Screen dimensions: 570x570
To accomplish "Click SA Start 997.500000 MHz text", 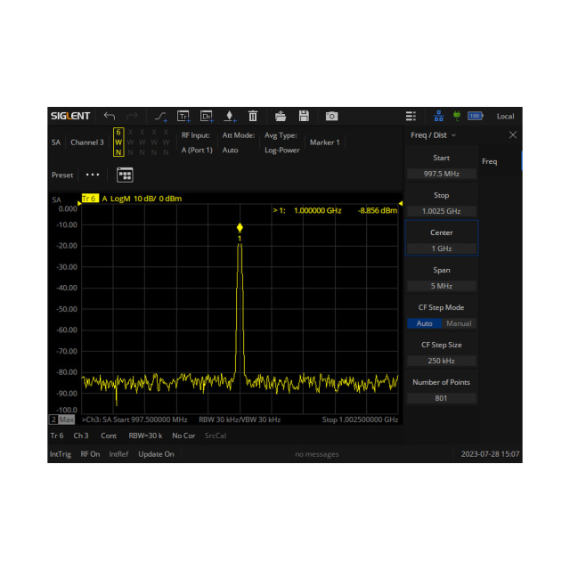I will coord(144,419).
